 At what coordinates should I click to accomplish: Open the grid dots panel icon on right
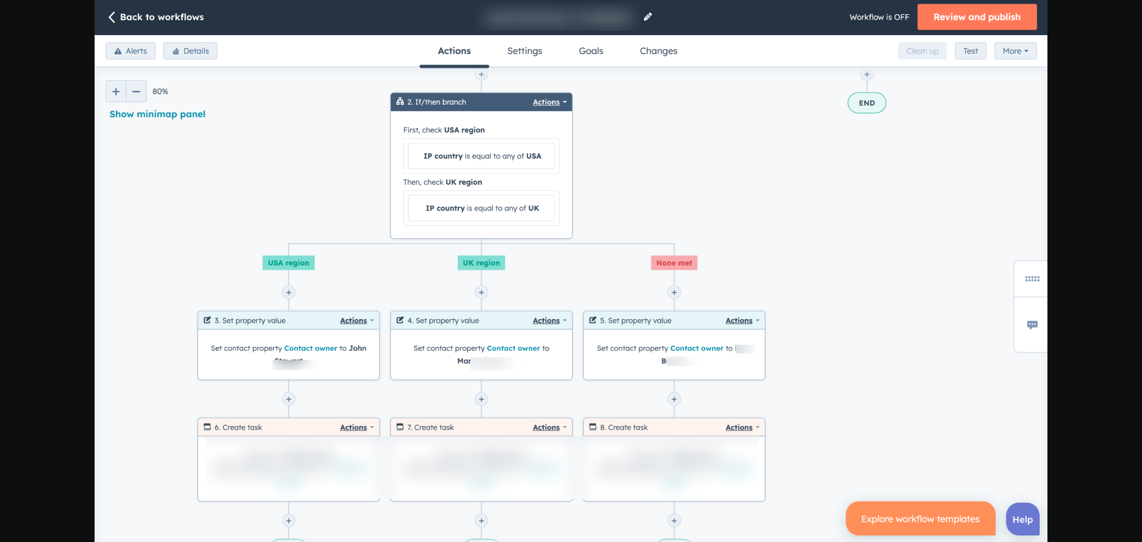1032,279
